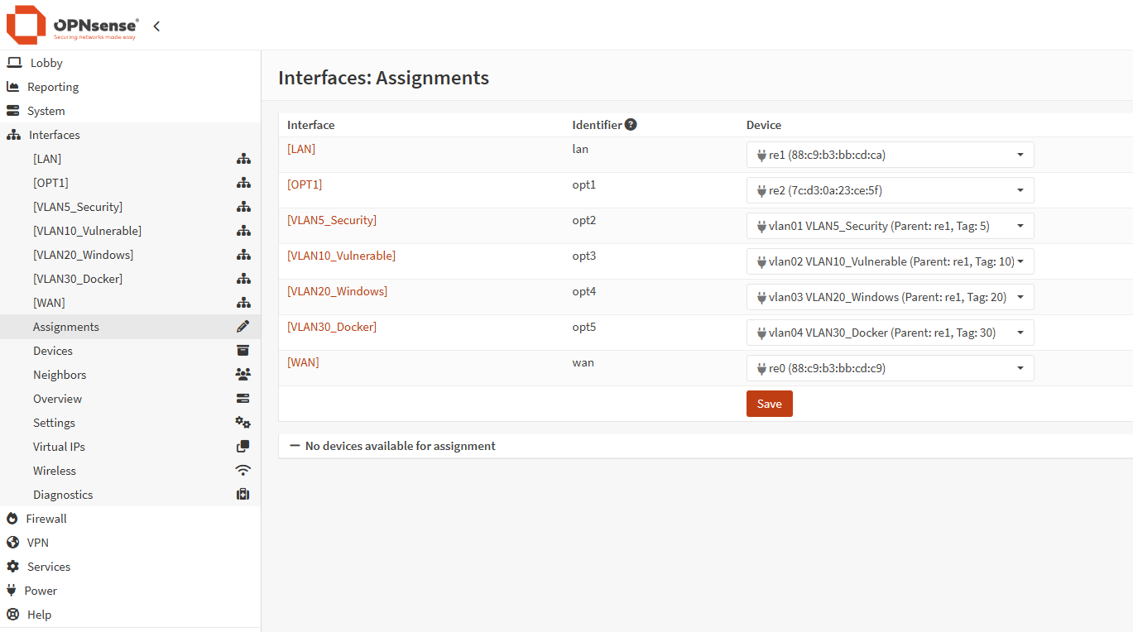Open the vlan01 dropdown for VLAN5_Security
1133x632 pixels.
click(x=1020, y=225)
